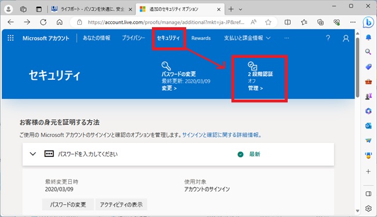Show more navigation items ellipsis
The height and width of the screenshot is (217, 377).
coord(287,38)
